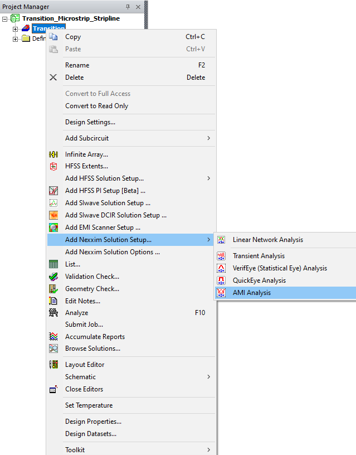Click the EMI Scanner Setup icon

click(53, 227)
